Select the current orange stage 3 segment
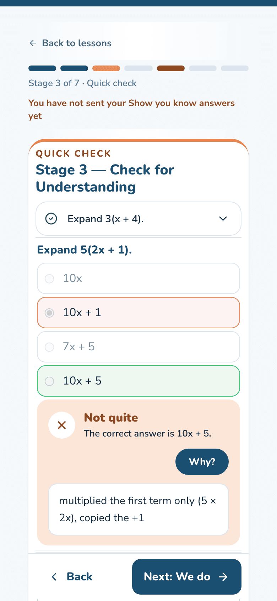Image resolution: width=277 pixels, height=601 pixels. point(106,68)
